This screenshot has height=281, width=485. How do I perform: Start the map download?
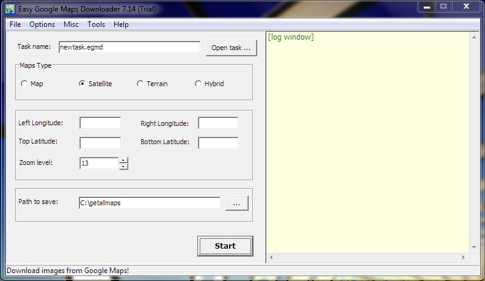pos(225,246)
